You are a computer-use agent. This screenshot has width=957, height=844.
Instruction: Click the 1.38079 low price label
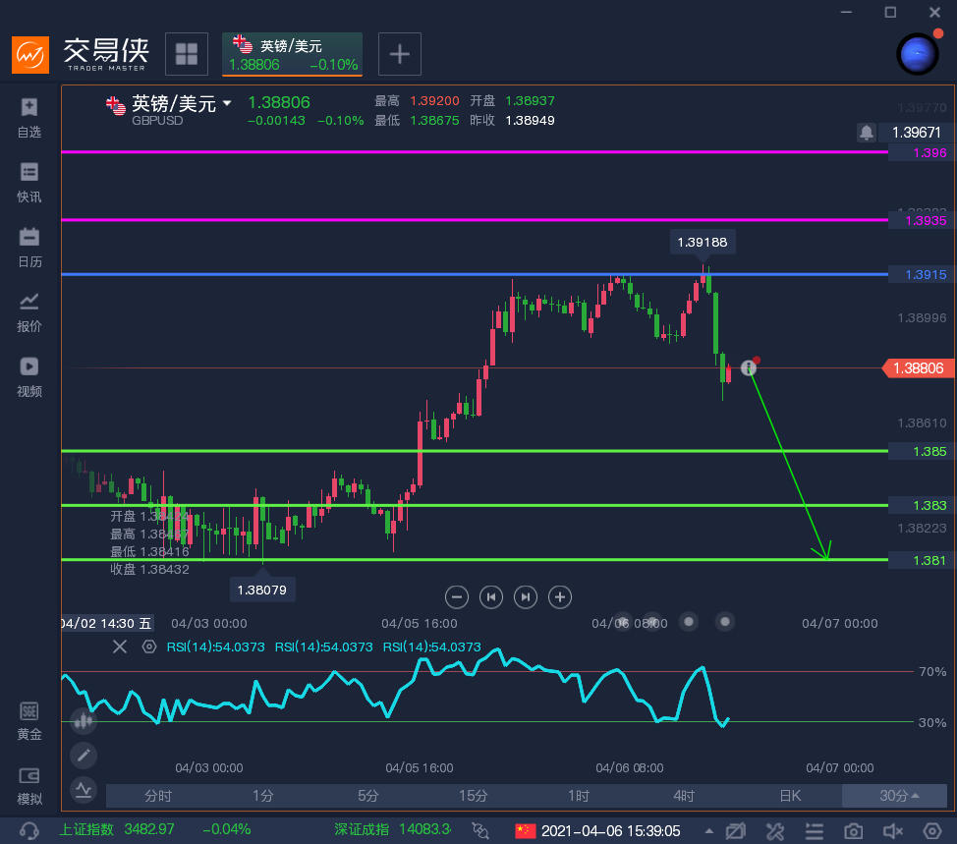coord(261,591)
